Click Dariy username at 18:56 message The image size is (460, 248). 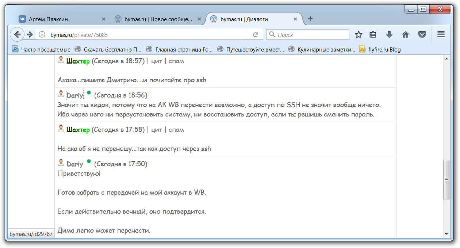[74, 95]
